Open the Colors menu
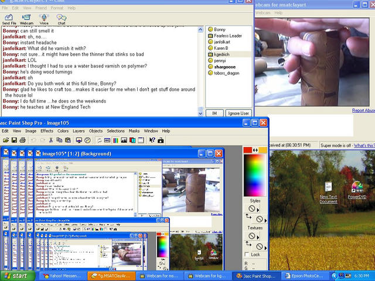The image size is (375, 281). point(63,131)
